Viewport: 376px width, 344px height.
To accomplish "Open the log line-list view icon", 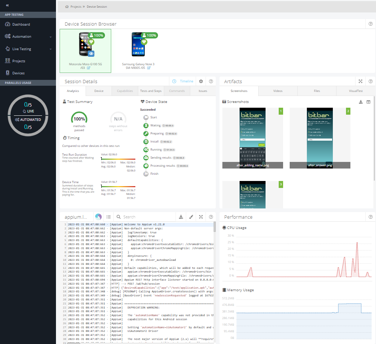I will pos(108,217).
